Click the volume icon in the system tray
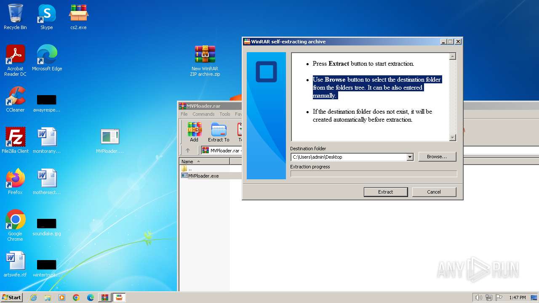 478,298
